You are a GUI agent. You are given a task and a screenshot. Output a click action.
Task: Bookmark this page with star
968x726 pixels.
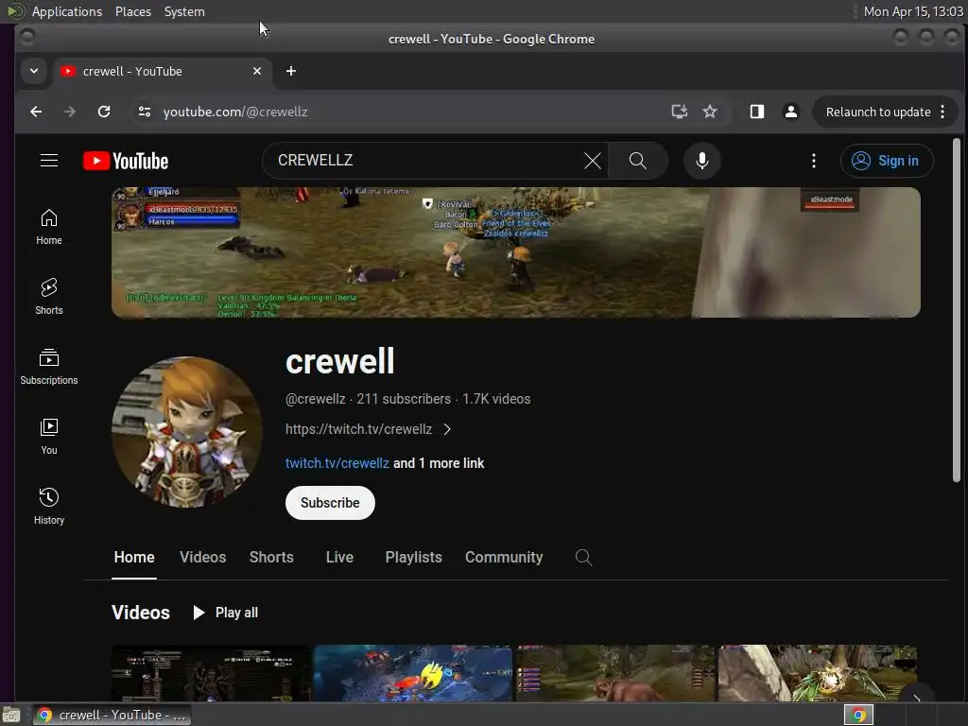(x=710, y=112)
